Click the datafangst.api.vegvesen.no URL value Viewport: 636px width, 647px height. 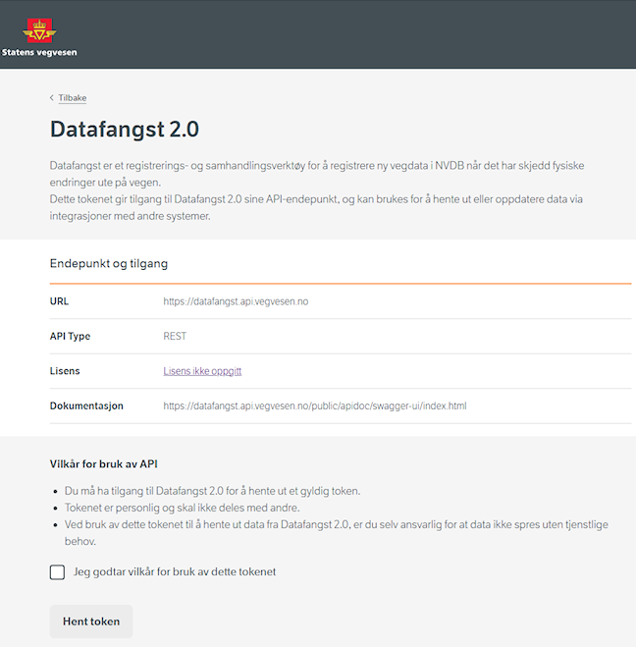point(236,301)
